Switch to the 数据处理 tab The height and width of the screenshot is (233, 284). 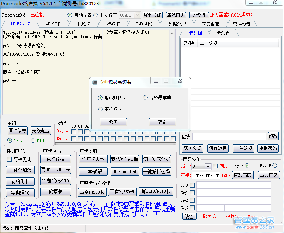177,24
